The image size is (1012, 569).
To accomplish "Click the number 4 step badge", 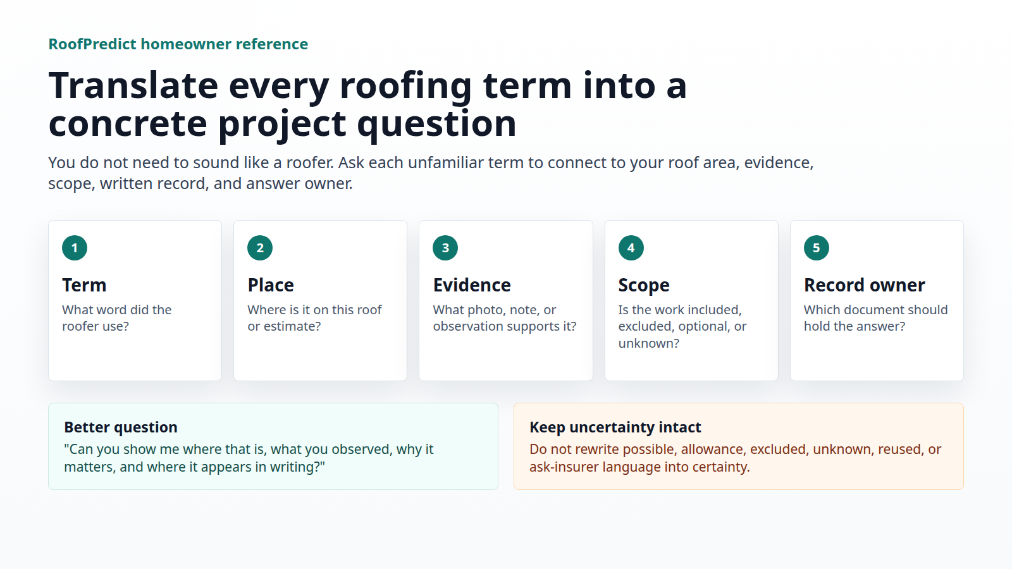I will pos(631,248).
